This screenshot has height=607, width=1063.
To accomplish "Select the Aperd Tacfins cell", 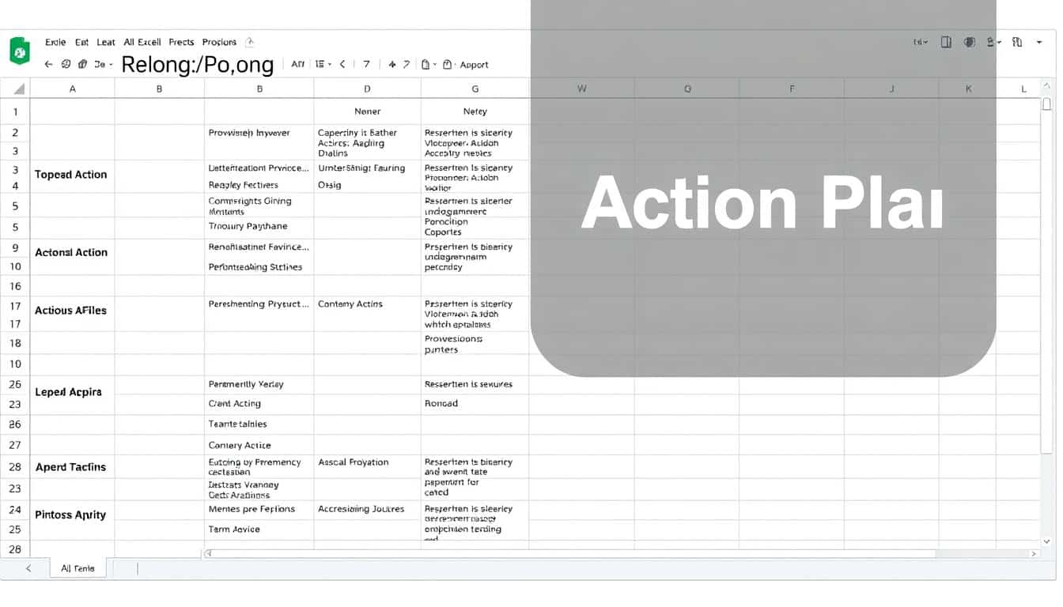I will pyautogui.click(x=70, y=467).
